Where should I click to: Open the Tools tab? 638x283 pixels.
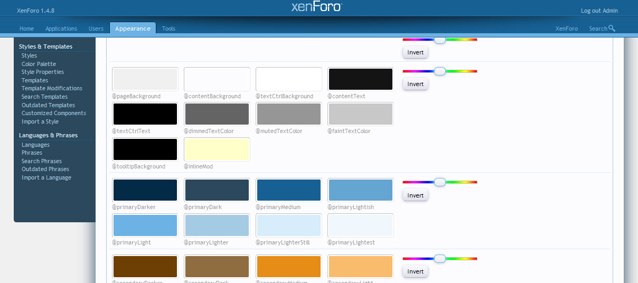[168, 29]
